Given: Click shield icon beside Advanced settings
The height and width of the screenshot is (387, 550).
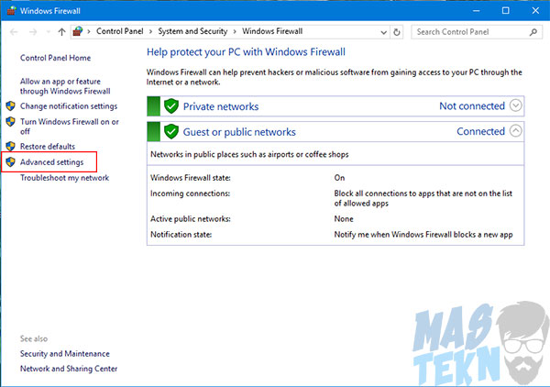Looking at the screenshot, I should pyautogui.click(x=11, y=161).
